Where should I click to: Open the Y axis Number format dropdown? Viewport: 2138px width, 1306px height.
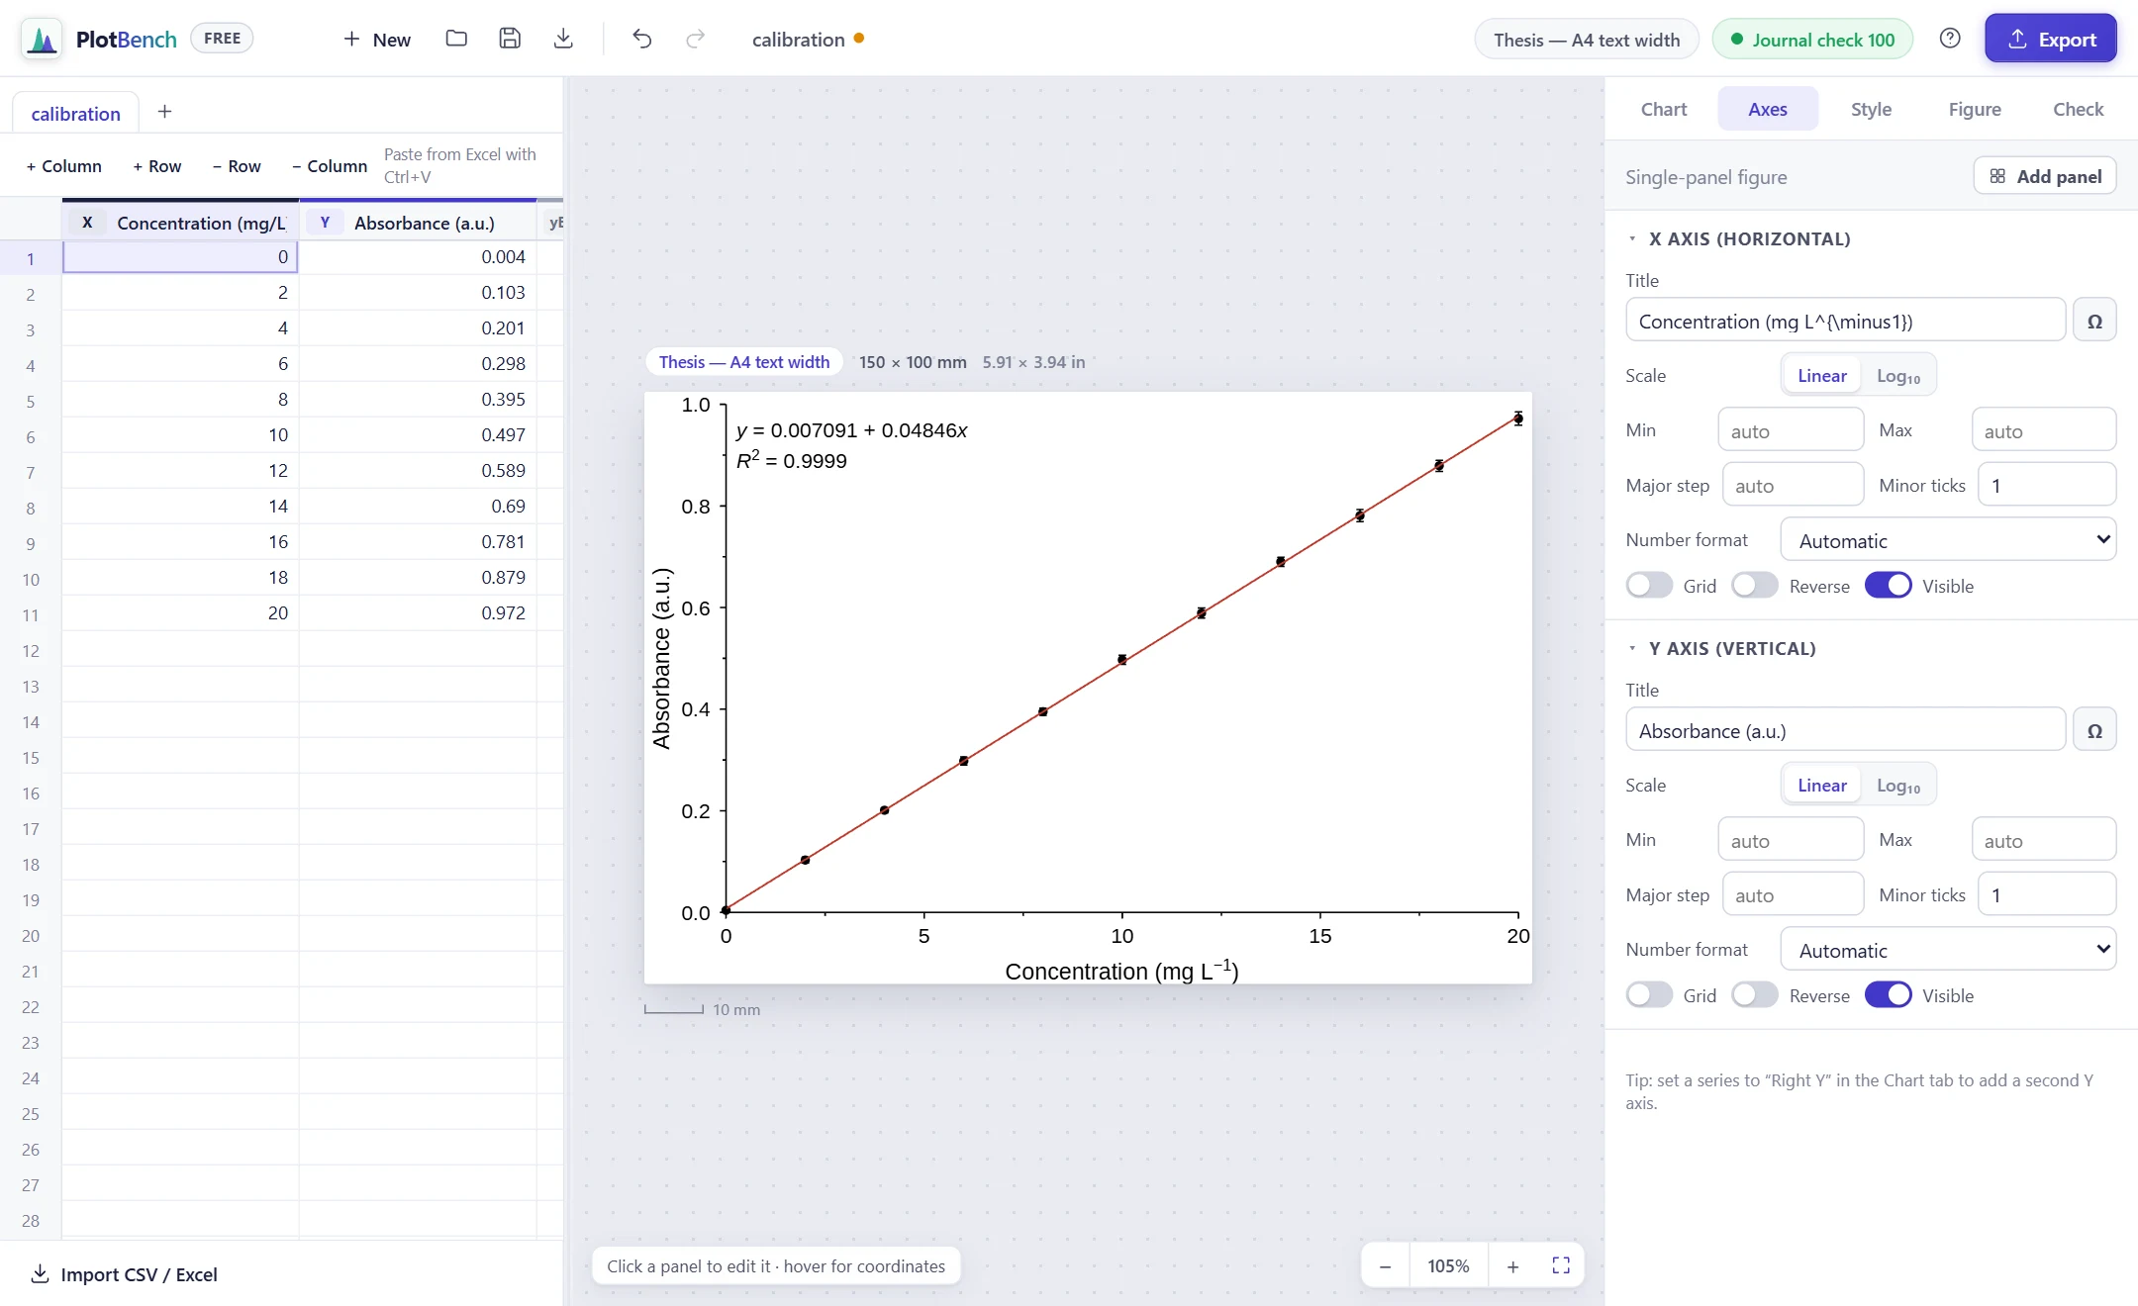tap(1948, 950)
